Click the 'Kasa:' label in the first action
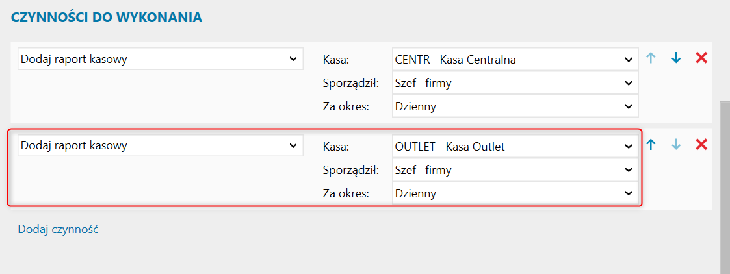 (336, 60)
